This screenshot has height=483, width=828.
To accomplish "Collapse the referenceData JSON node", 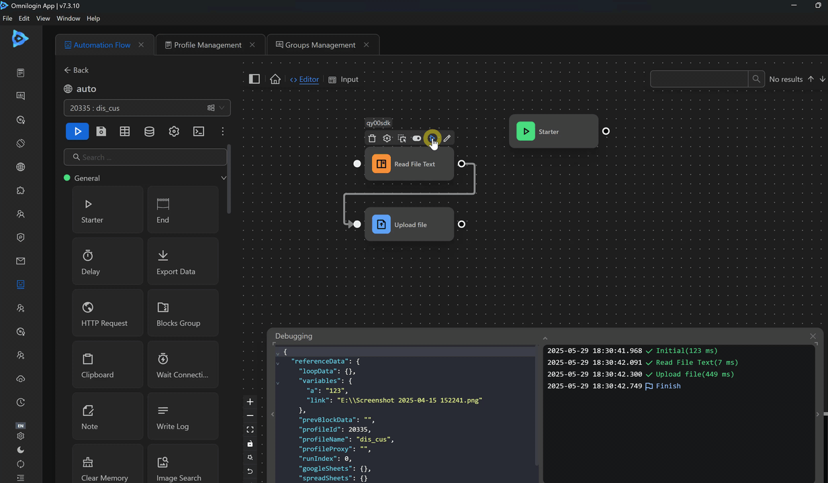I will 278,362.
